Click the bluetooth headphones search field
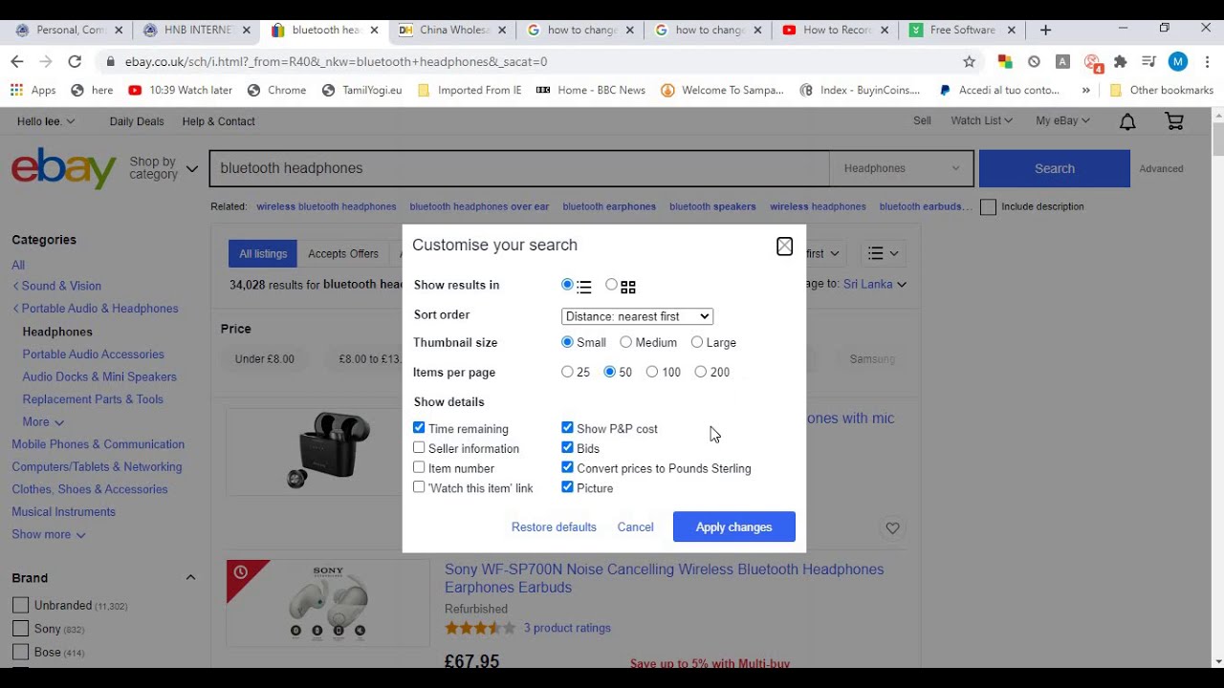1224x688 pixels. point(519,168)
